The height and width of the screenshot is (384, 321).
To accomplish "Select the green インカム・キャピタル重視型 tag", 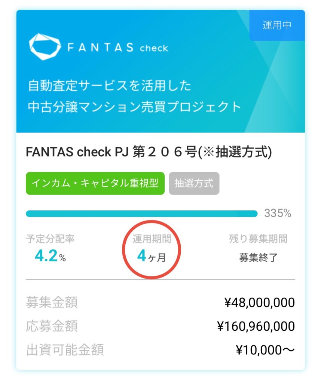I will click(x=95, y=183).
